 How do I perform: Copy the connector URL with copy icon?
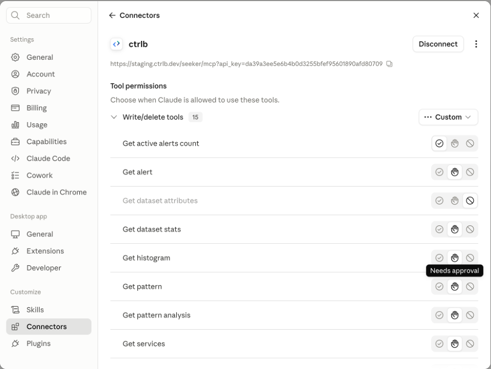389,64
